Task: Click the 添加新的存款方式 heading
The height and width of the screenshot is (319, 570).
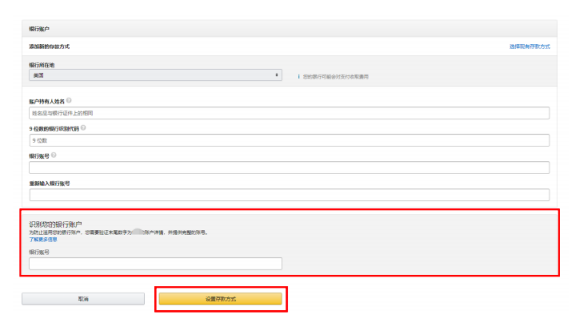Action: click(49, 46)
